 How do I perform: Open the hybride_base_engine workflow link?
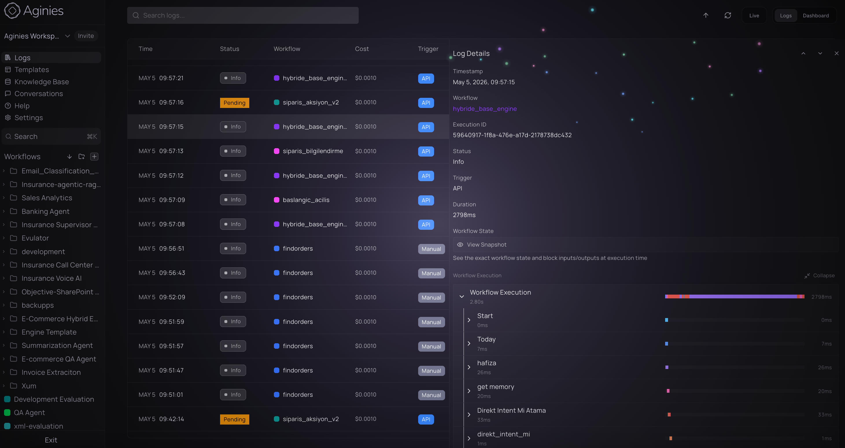(485, 109)
